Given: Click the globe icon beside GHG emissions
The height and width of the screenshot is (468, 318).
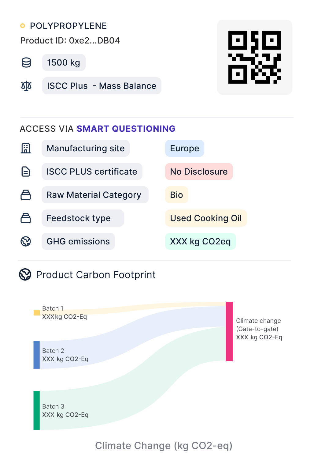Looking at the screenshot, I should 26,241.
